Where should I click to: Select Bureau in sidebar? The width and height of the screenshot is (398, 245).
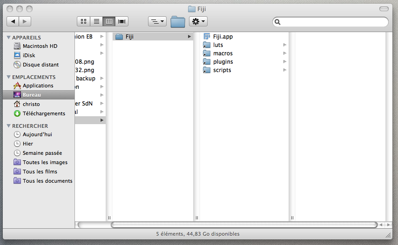coord(39,95)
